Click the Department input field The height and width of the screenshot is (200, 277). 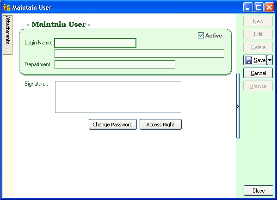[115, 64]
